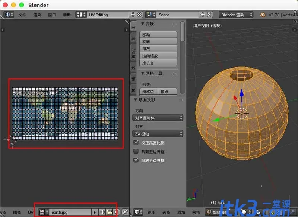Click the blue Z axis manipulator arrow
The image size is (298, 217).
pyautogui.click(x=241, y=93)
